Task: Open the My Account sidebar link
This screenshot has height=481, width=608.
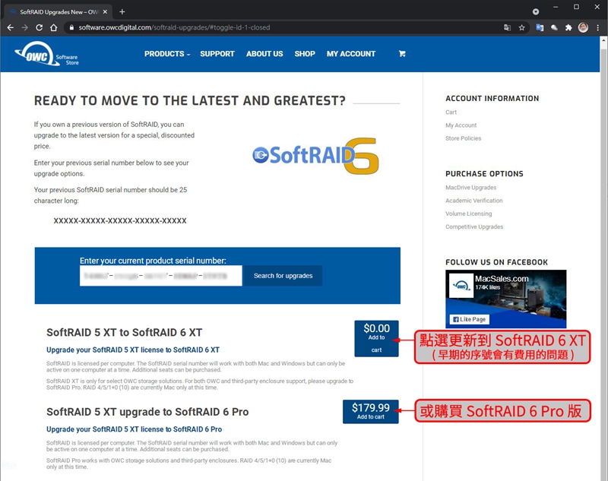Action: pos(461,125)
